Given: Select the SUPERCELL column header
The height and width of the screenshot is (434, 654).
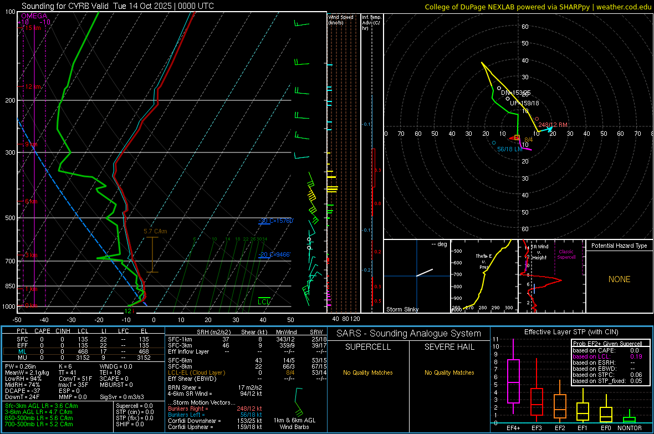Looking at the screenshot, I should coord(368,347).
